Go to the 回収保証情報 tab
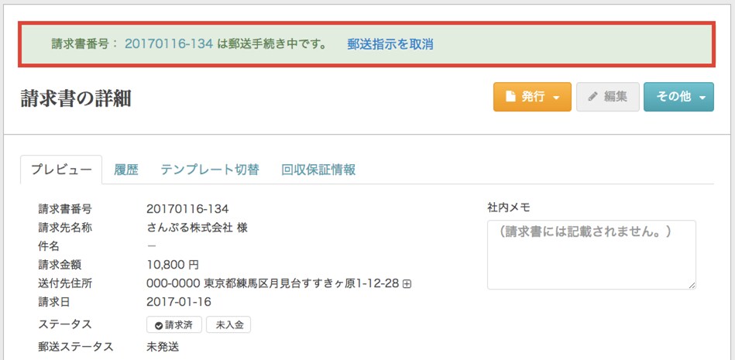 click(318, 170)
